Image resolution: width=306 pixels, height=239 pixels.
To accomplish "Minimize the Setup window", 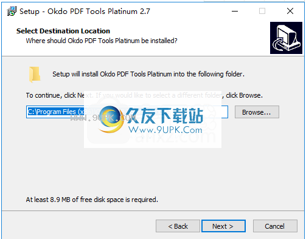I will [235, 11].
